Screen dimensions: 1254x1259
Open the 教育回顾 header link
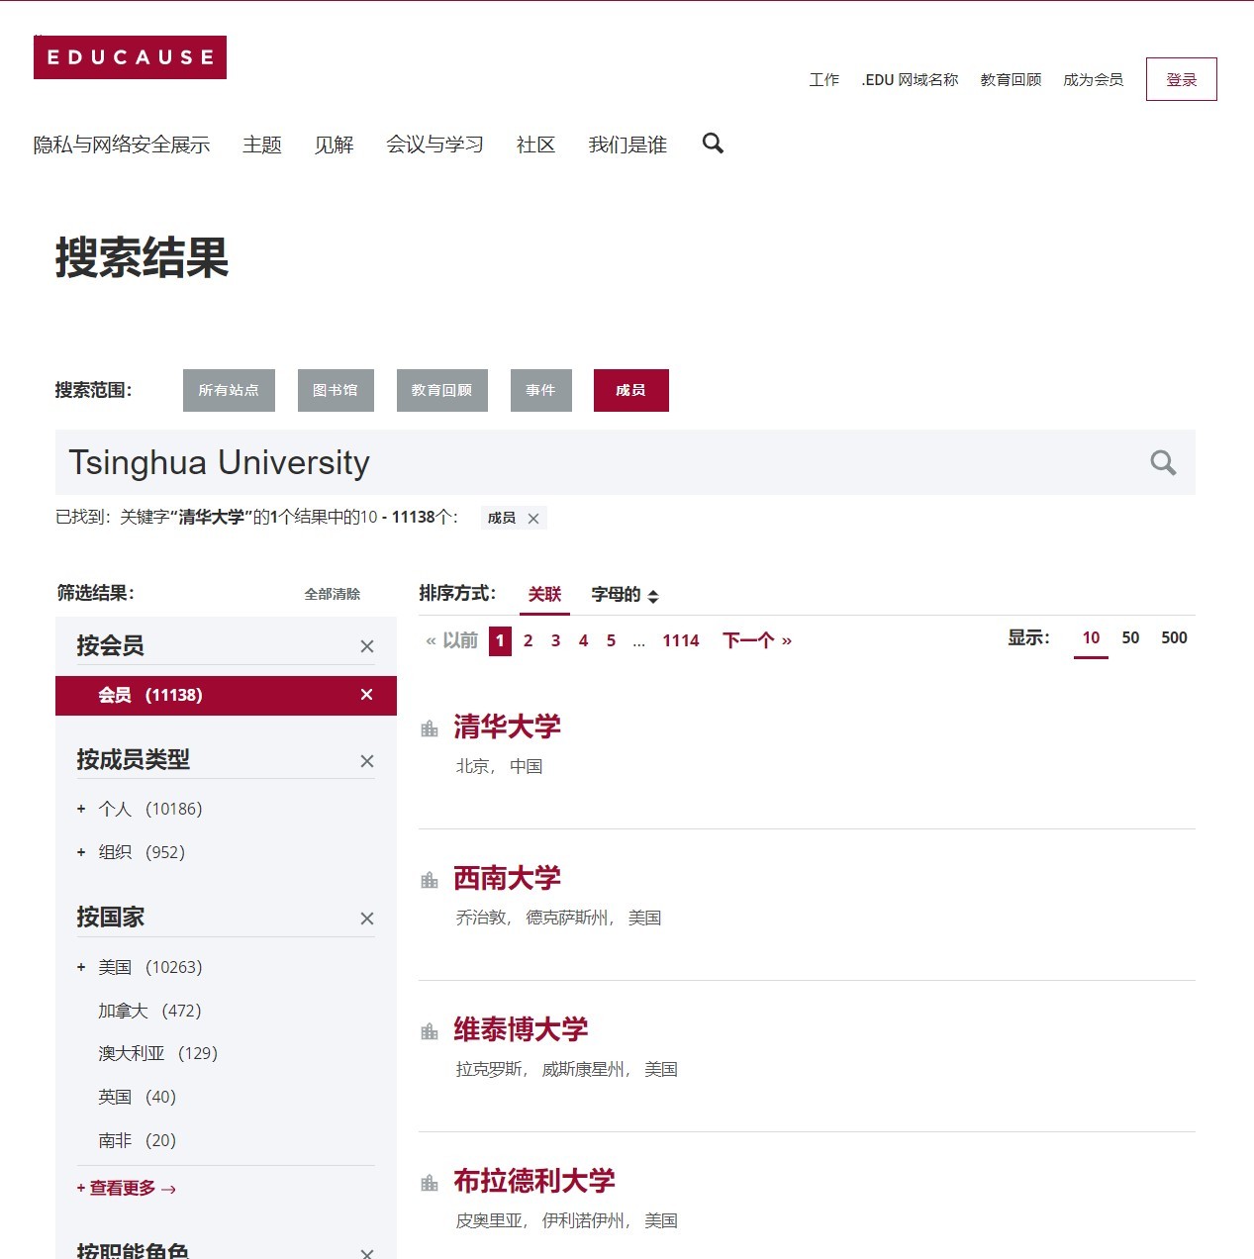1012,79
